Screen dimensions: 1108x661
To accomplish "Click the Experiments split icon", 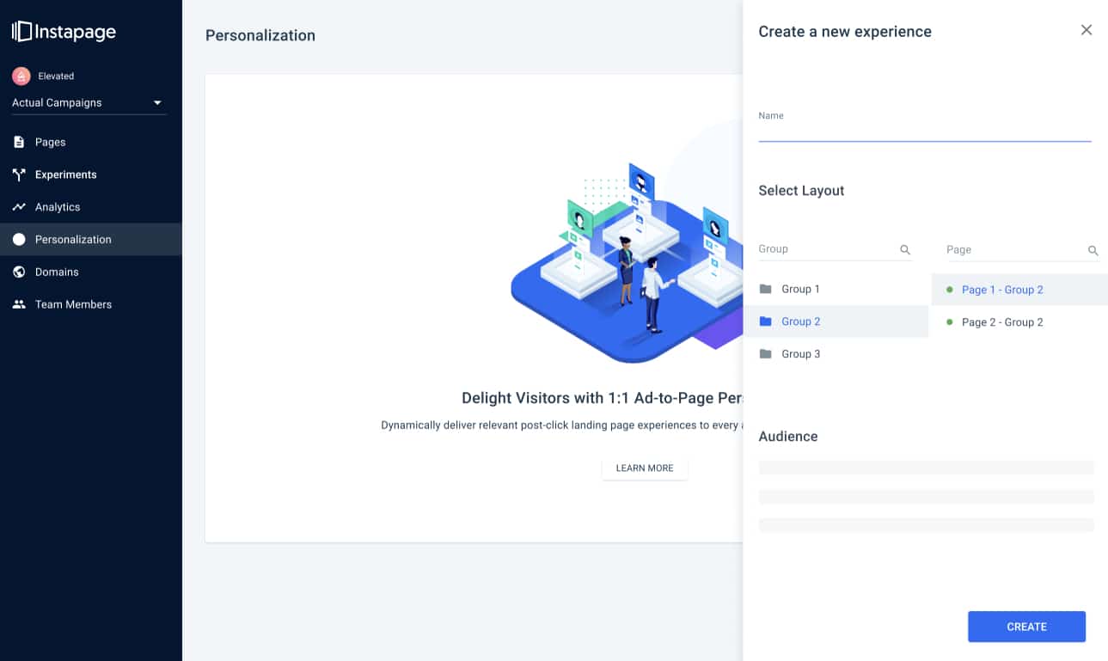I will [x=19, y=174].
